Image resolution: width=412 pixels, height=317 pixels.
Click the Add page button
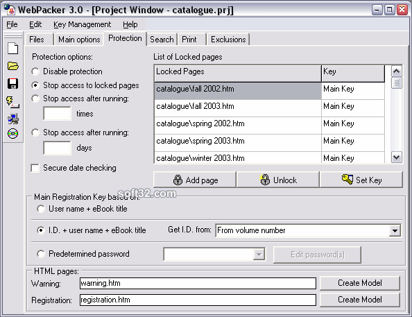click(195, 180)
